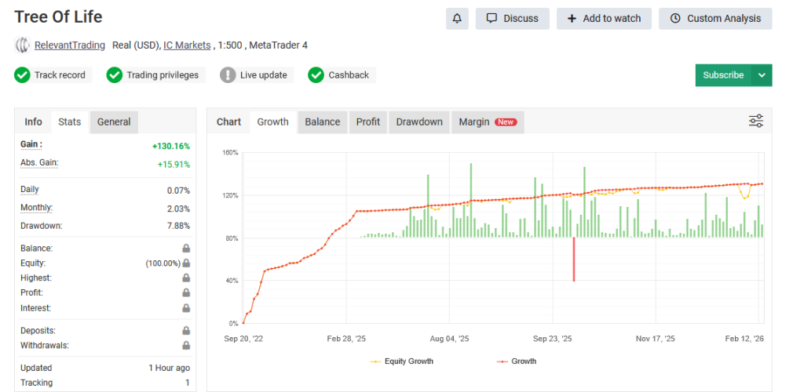
Task: Click the RelevantTrading avatar icon
Action: pyautogui.click(x=23, y=45)
